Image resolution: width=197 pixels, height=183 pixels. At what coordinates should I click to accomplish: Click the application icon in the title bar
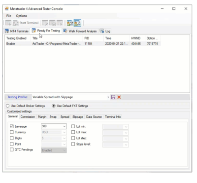(6, 9)
